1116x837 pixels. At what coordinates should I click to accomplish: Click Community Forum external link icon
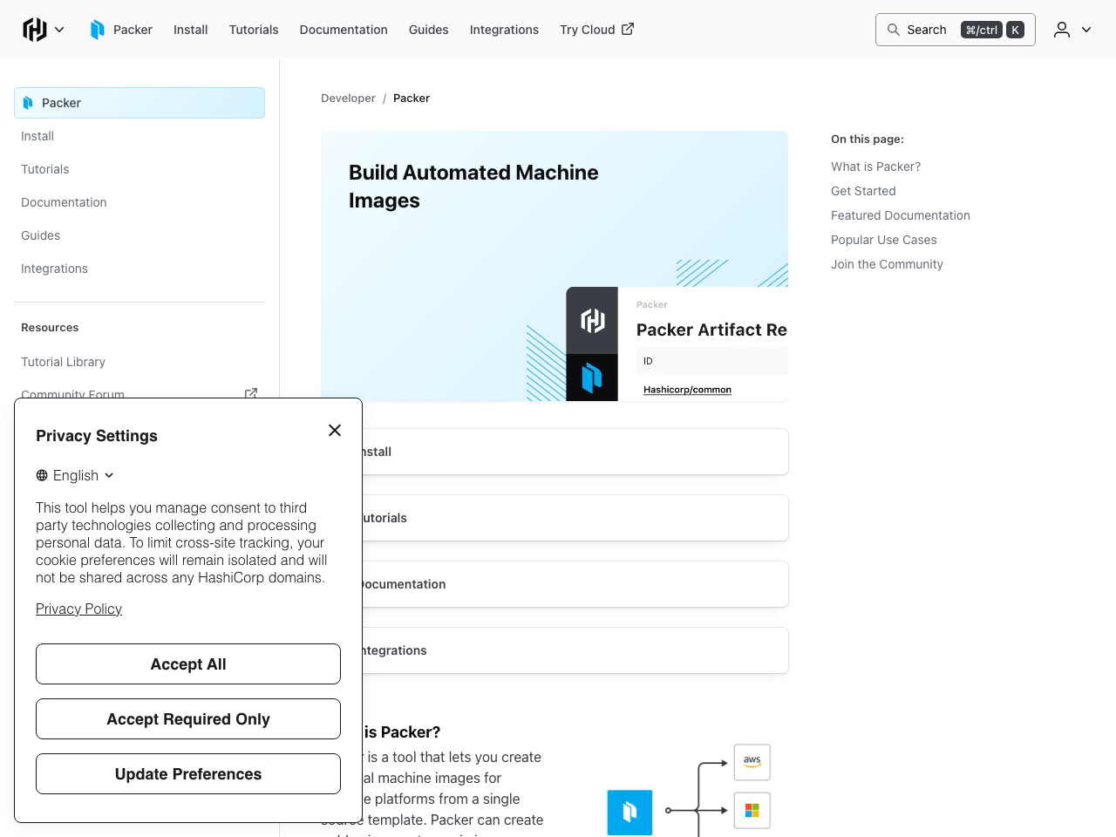251,393
